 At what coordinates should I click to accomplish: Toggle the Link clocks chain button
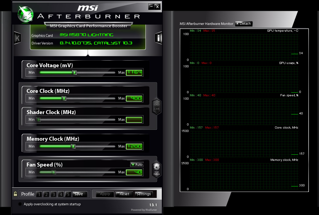pos(157,107)
